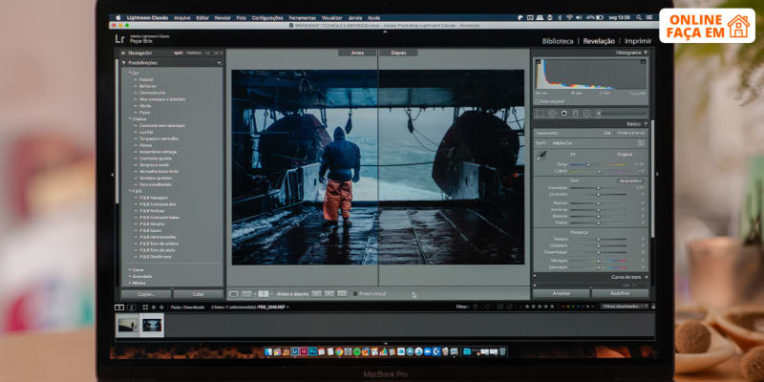Image resolution: width=764 pixels, height=382 pixels.
Task: Pick the White Balance eyedropper tool
Action: coord(541,156)
